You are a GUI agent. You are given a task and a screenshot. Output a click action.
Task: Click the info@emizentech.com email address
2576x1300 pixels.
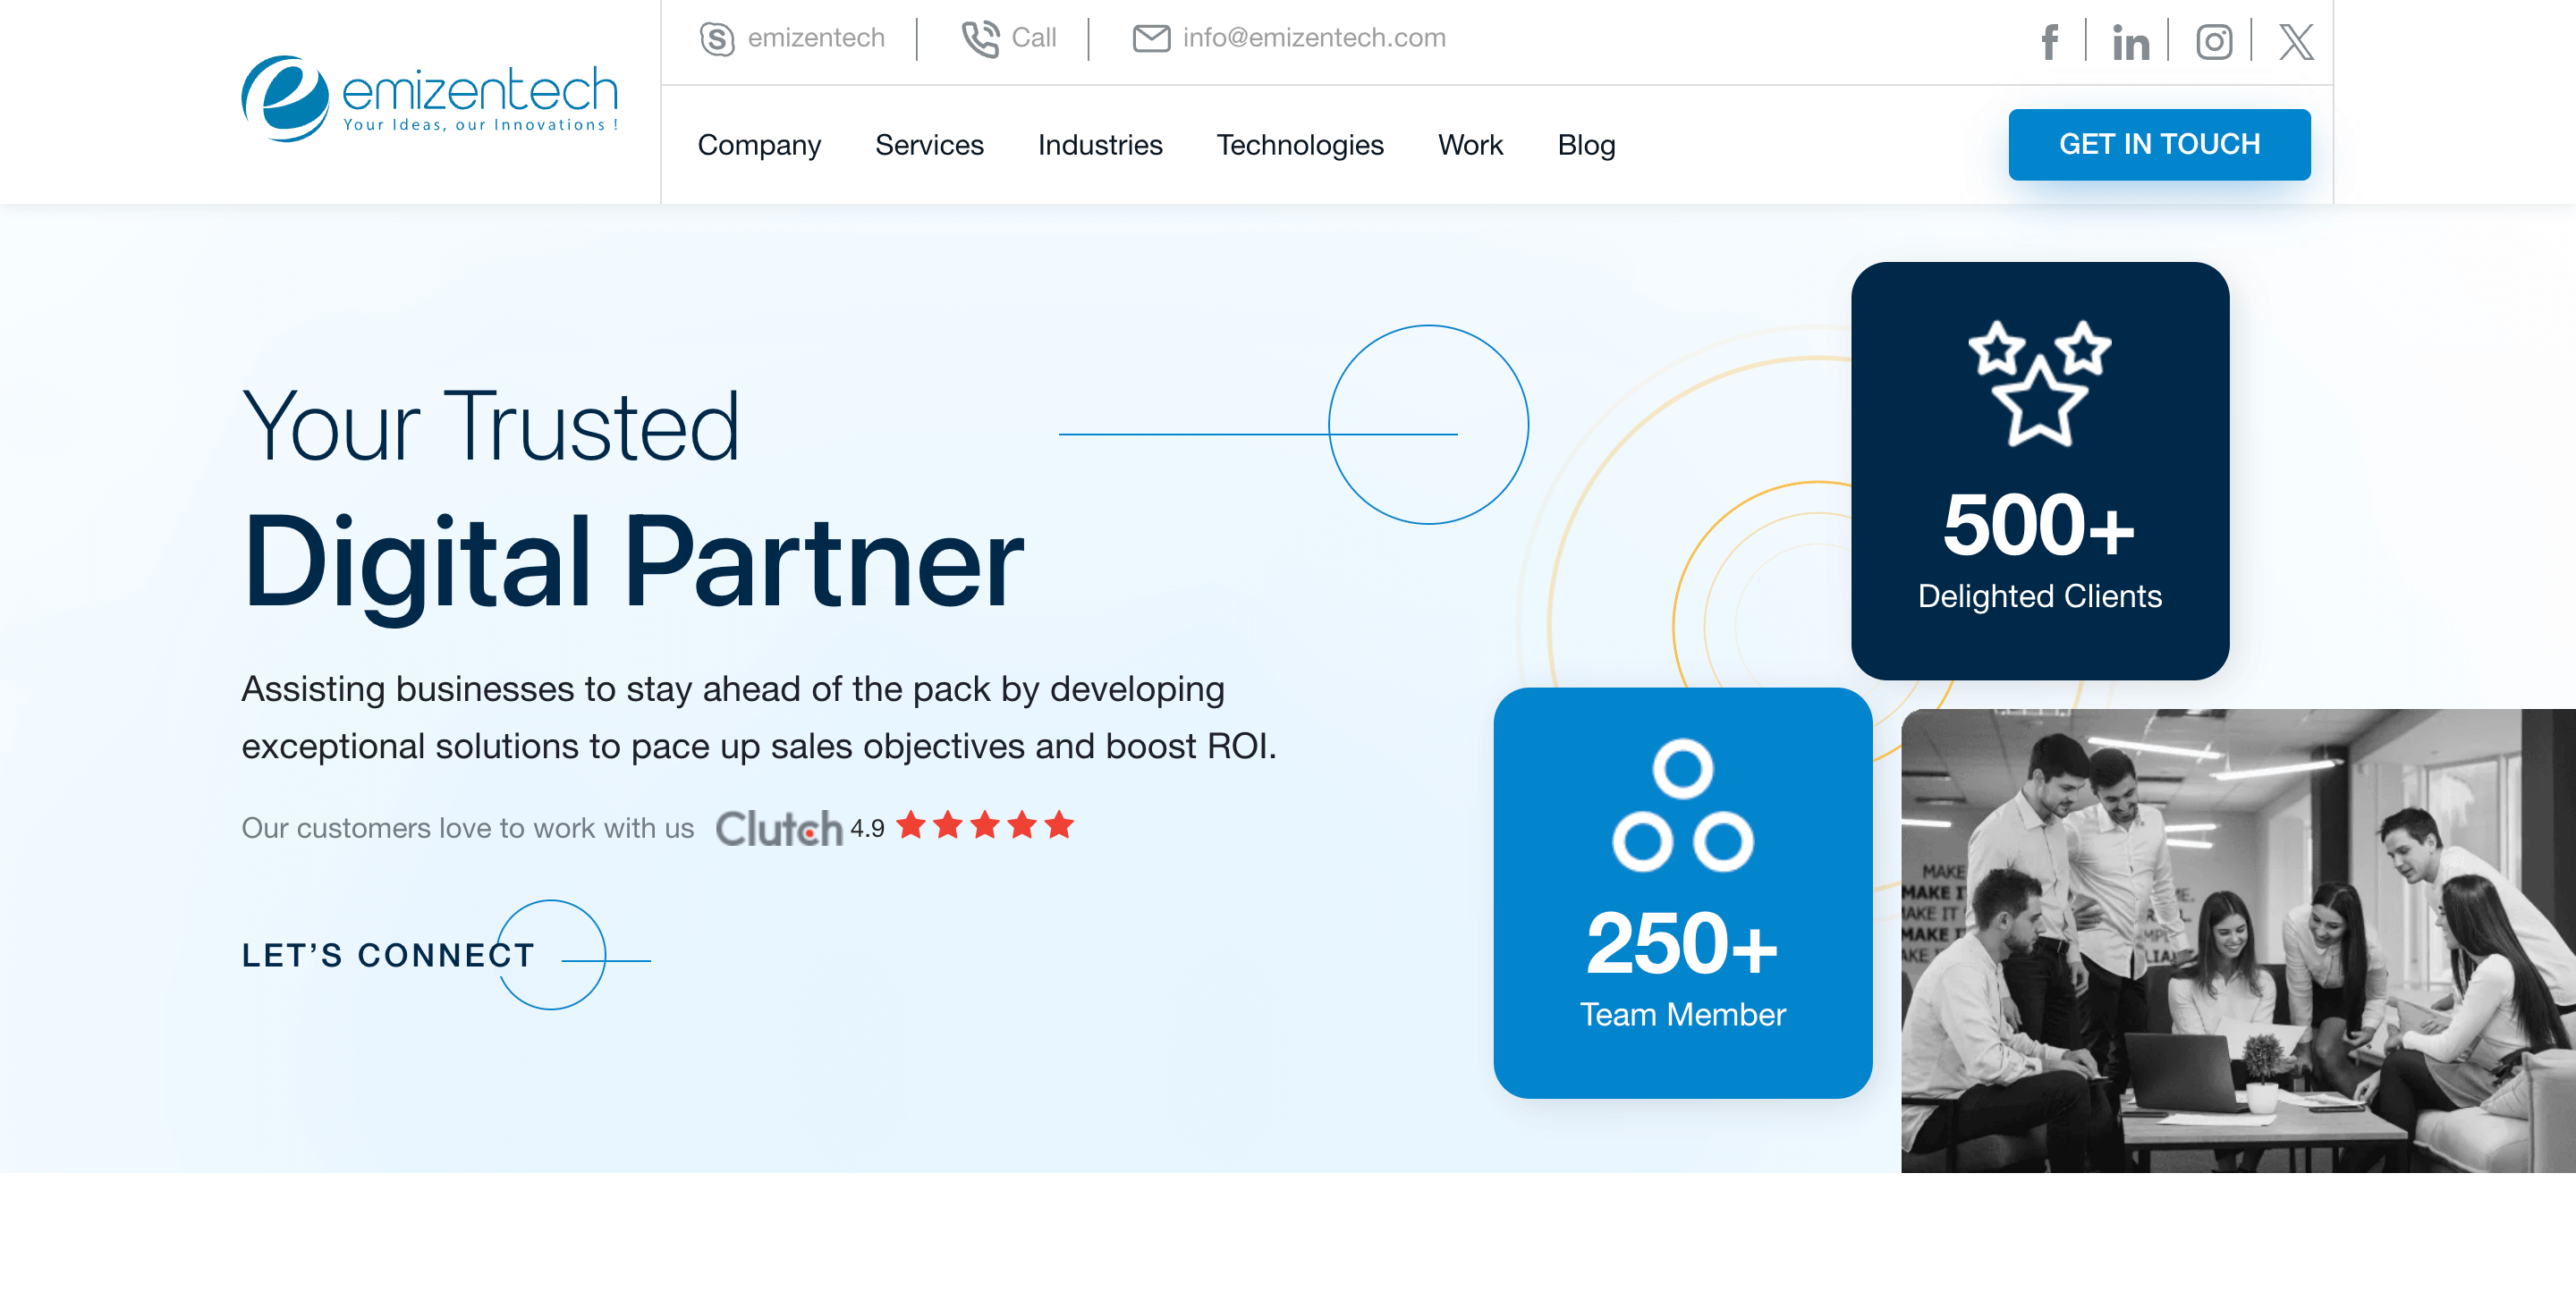point(1314,38)
